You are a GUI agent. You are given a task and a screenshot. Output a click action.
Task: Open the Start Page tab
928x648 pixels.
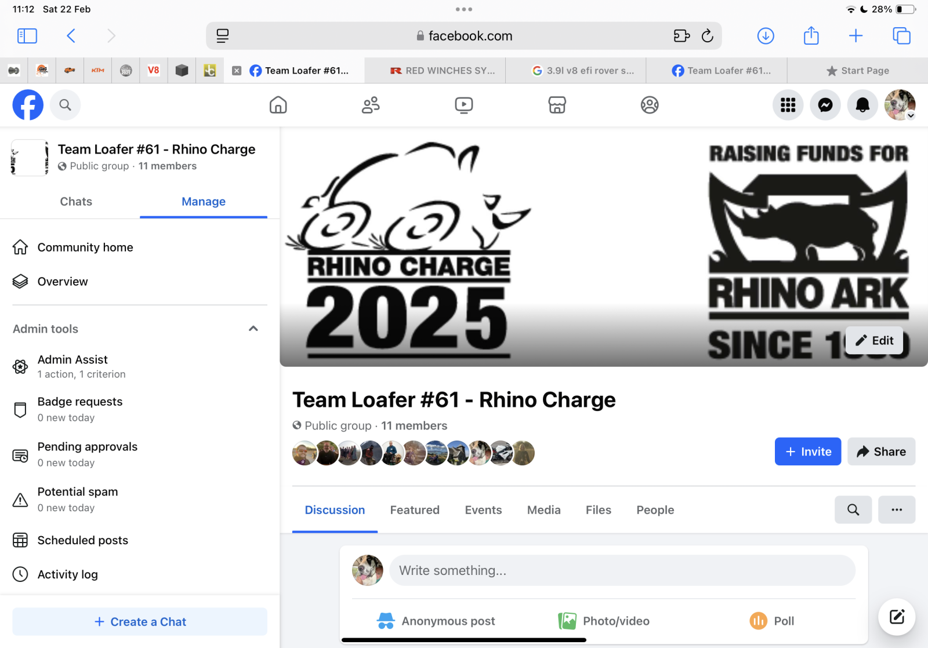[857, 71]
